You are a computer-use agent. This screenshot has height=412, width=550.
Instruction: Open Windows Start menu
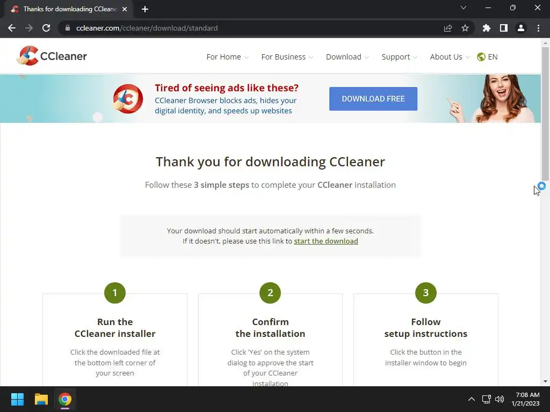[x=17, y=399]
